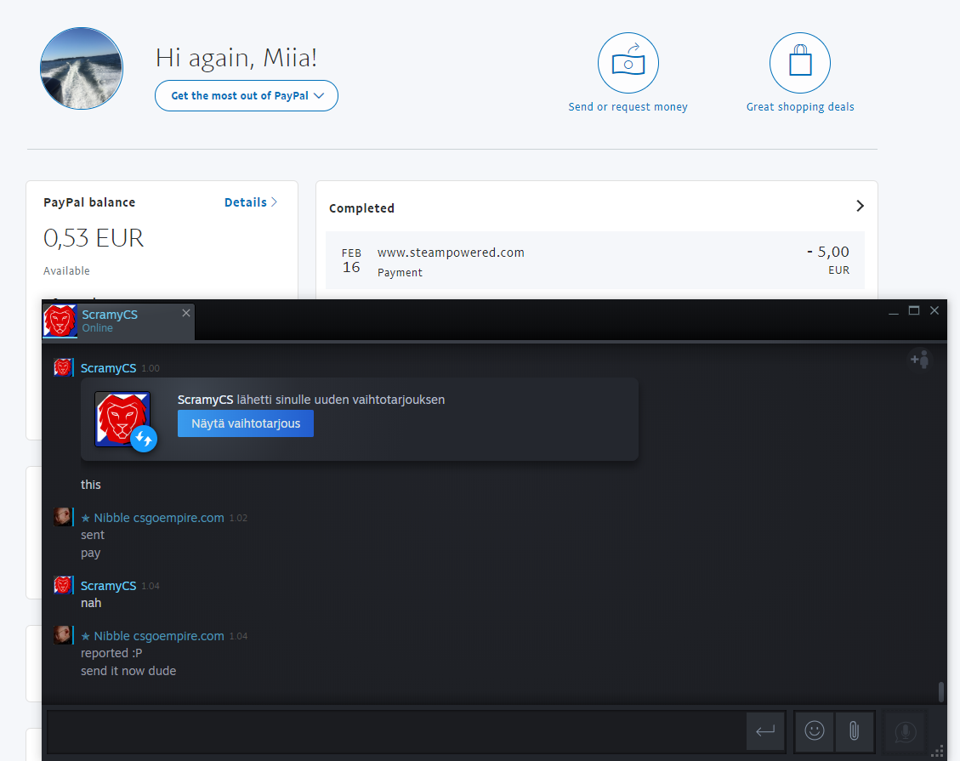Click the trade offer lion avatar image
The width and height of the screenshot is (960, 761).
[x=122, y=419]
